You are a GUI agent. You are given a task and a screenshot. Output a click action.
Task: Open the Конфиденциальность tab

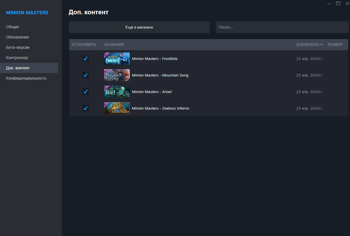click(x=29, y=78)
